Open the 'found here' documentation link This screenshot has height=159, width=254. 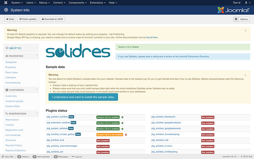pos(152,37)
